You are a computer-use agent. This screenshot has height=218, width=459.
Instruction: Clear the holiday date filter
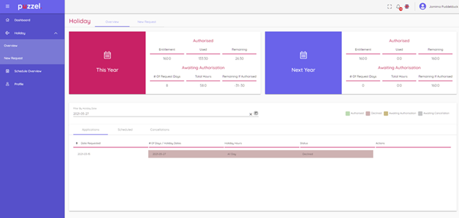pos(250,114)
